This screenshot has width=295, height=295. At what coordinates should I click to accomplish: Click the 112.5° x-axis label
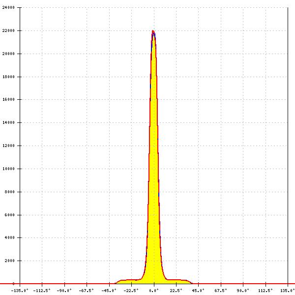265,291
